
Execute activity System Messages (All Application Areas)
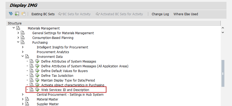click(x=37, y=66)
